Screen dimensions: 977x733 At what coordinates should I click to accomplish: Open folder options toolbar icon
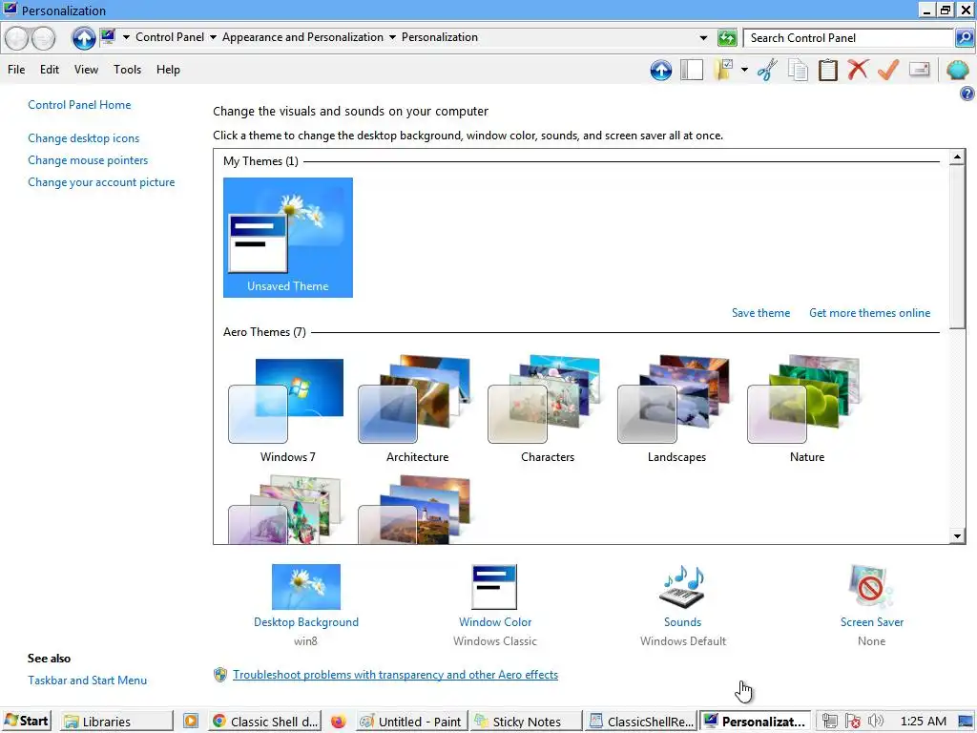click(x=724, y=70)
